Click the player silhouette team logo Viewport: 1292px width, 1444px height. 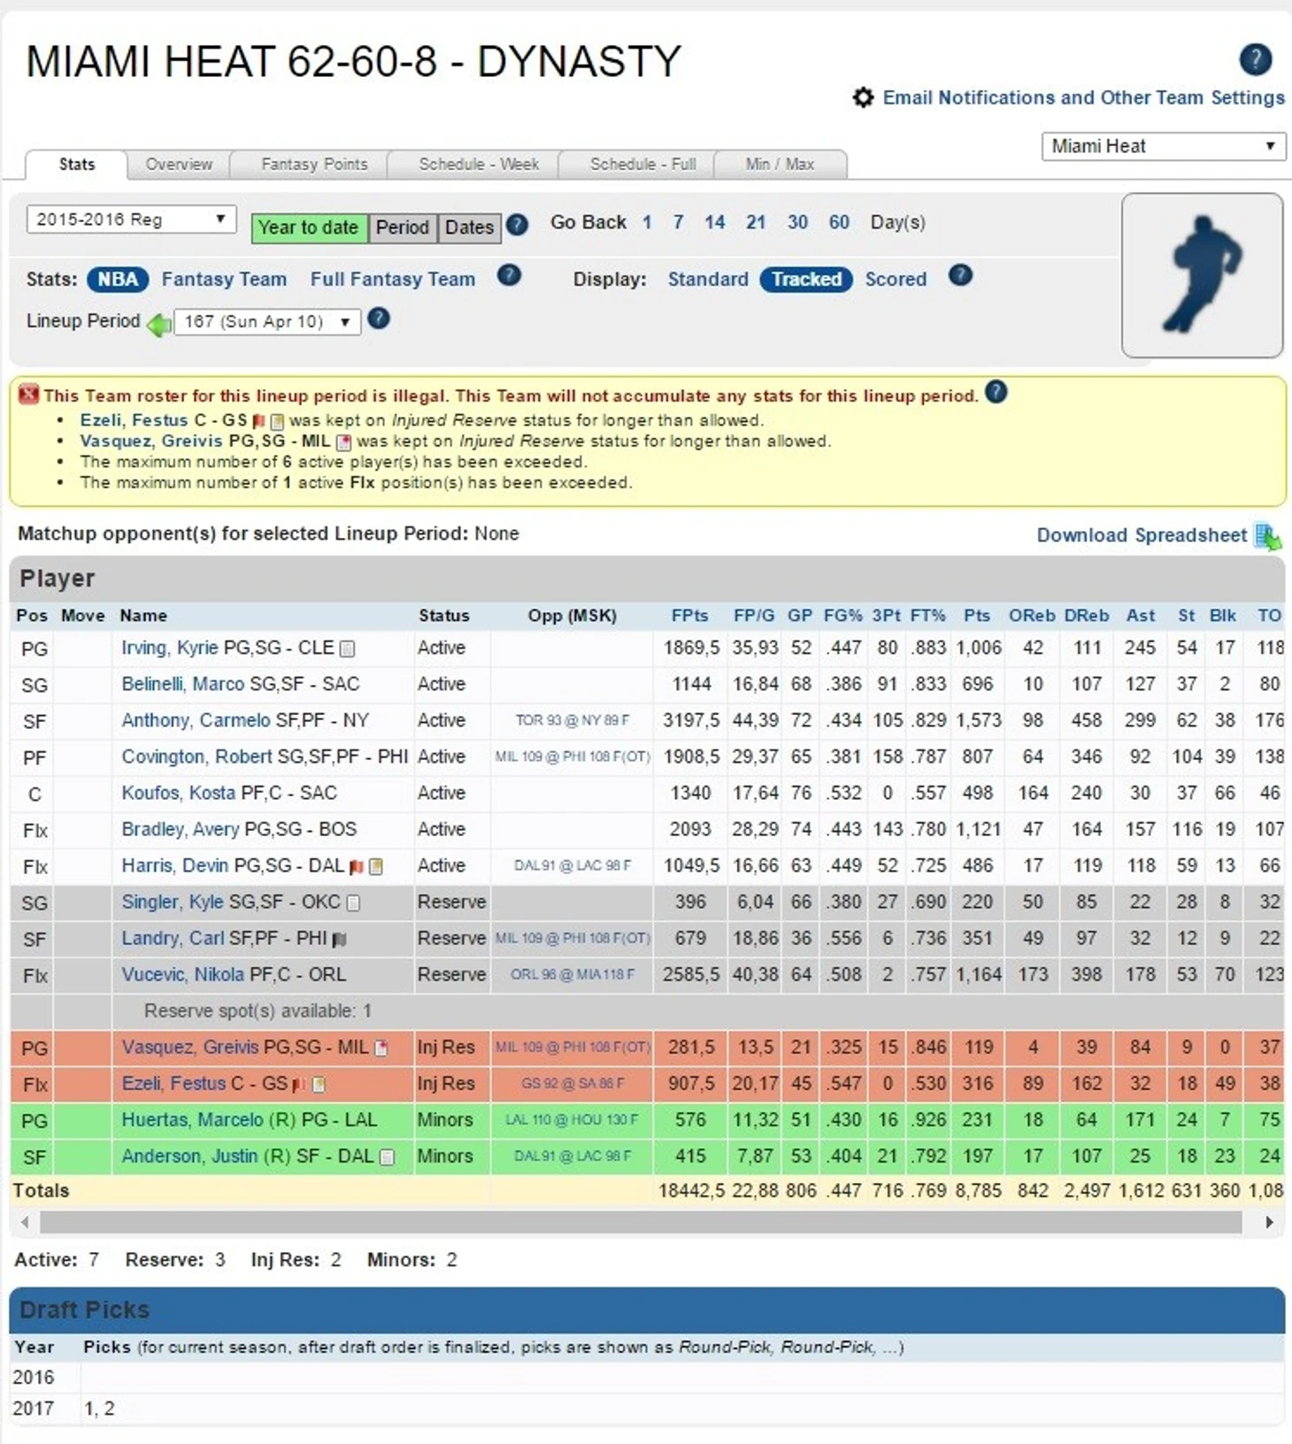[x=1202, y=275]
